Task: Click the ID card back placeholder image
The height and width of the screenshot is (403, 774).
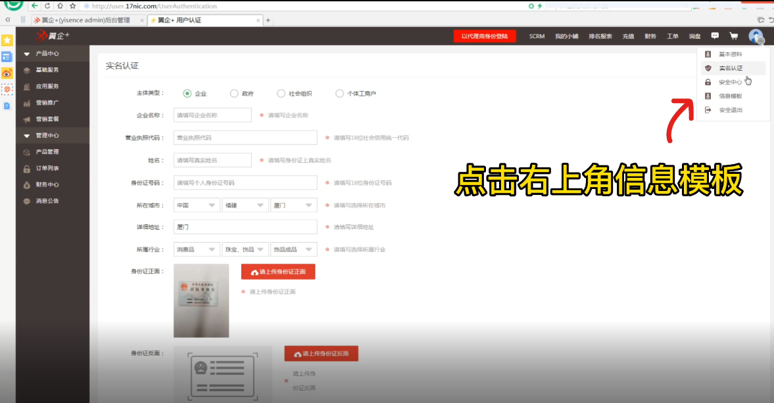Action: (223, 375)
